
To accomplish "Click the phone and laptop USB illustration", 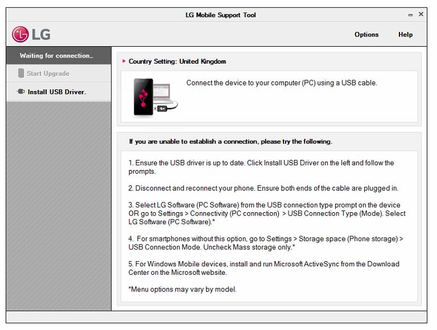I will tap(155, 97).
